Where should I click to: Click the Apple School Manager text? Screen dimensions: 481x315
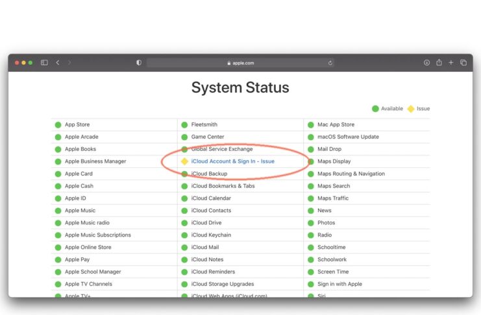coord(93,272)
